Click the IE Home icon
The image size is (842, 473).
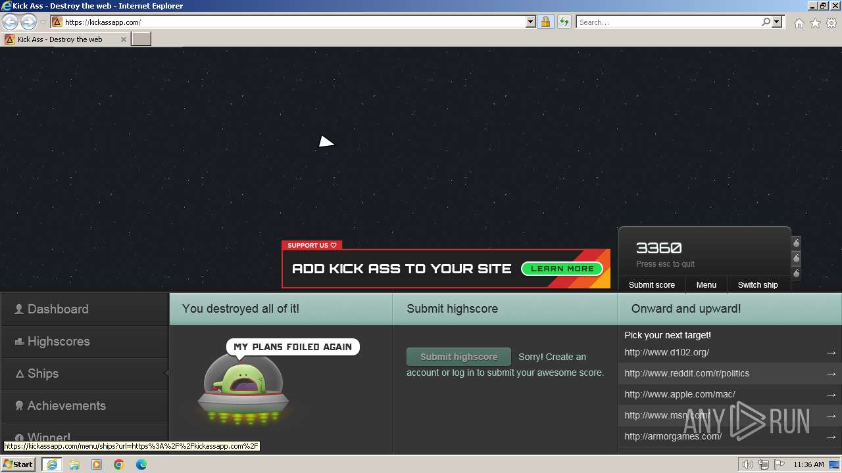(x=799, y=23)
